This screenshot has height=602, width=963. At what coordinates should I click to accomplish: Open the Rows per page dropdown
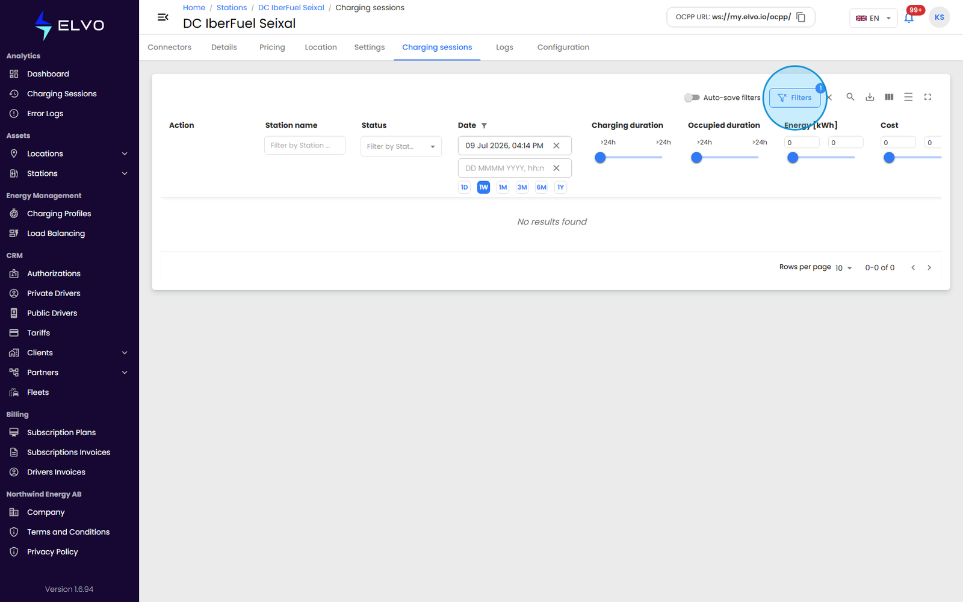click(843, 268)
